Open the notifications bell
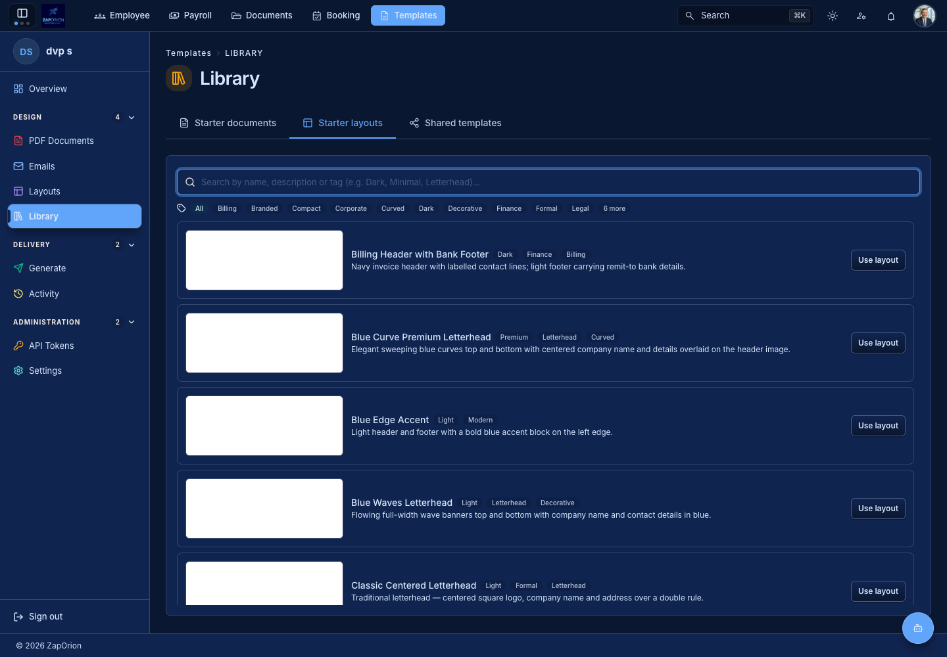This screenshot has height=657, width=947. [x=891, y=16]
